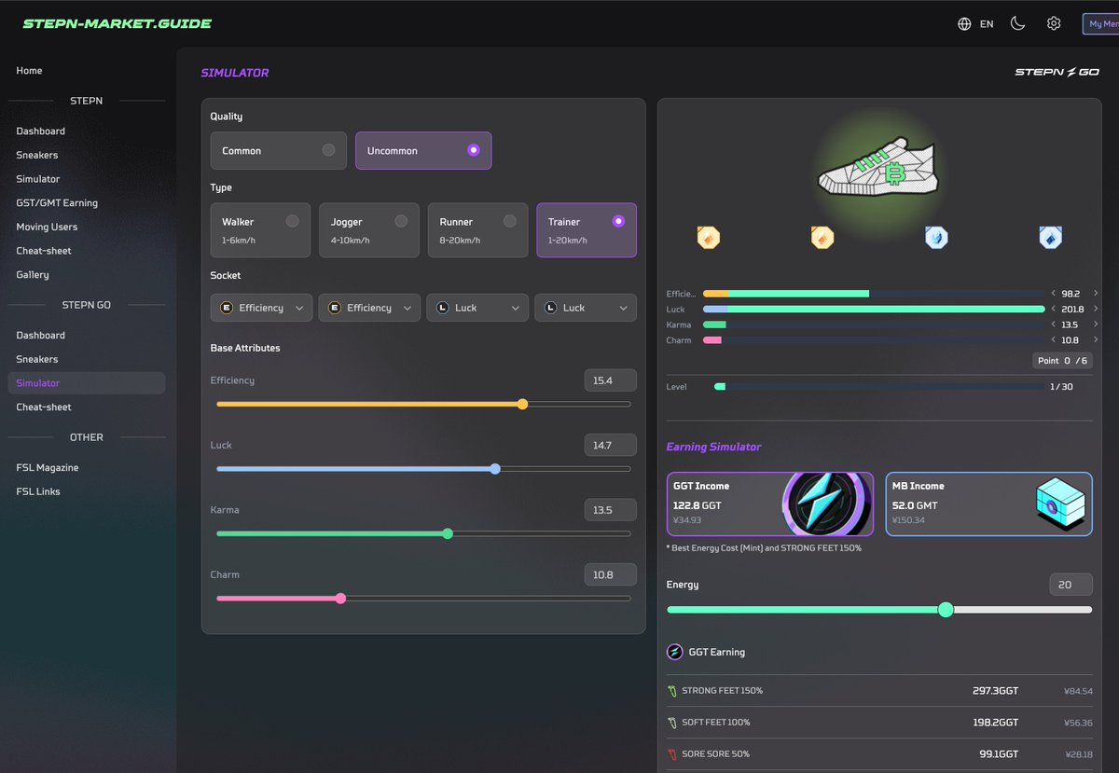Decrease Efficiency points with left arrow
This screenshot has height=773, width=1119.
(x=1053, y=294)
